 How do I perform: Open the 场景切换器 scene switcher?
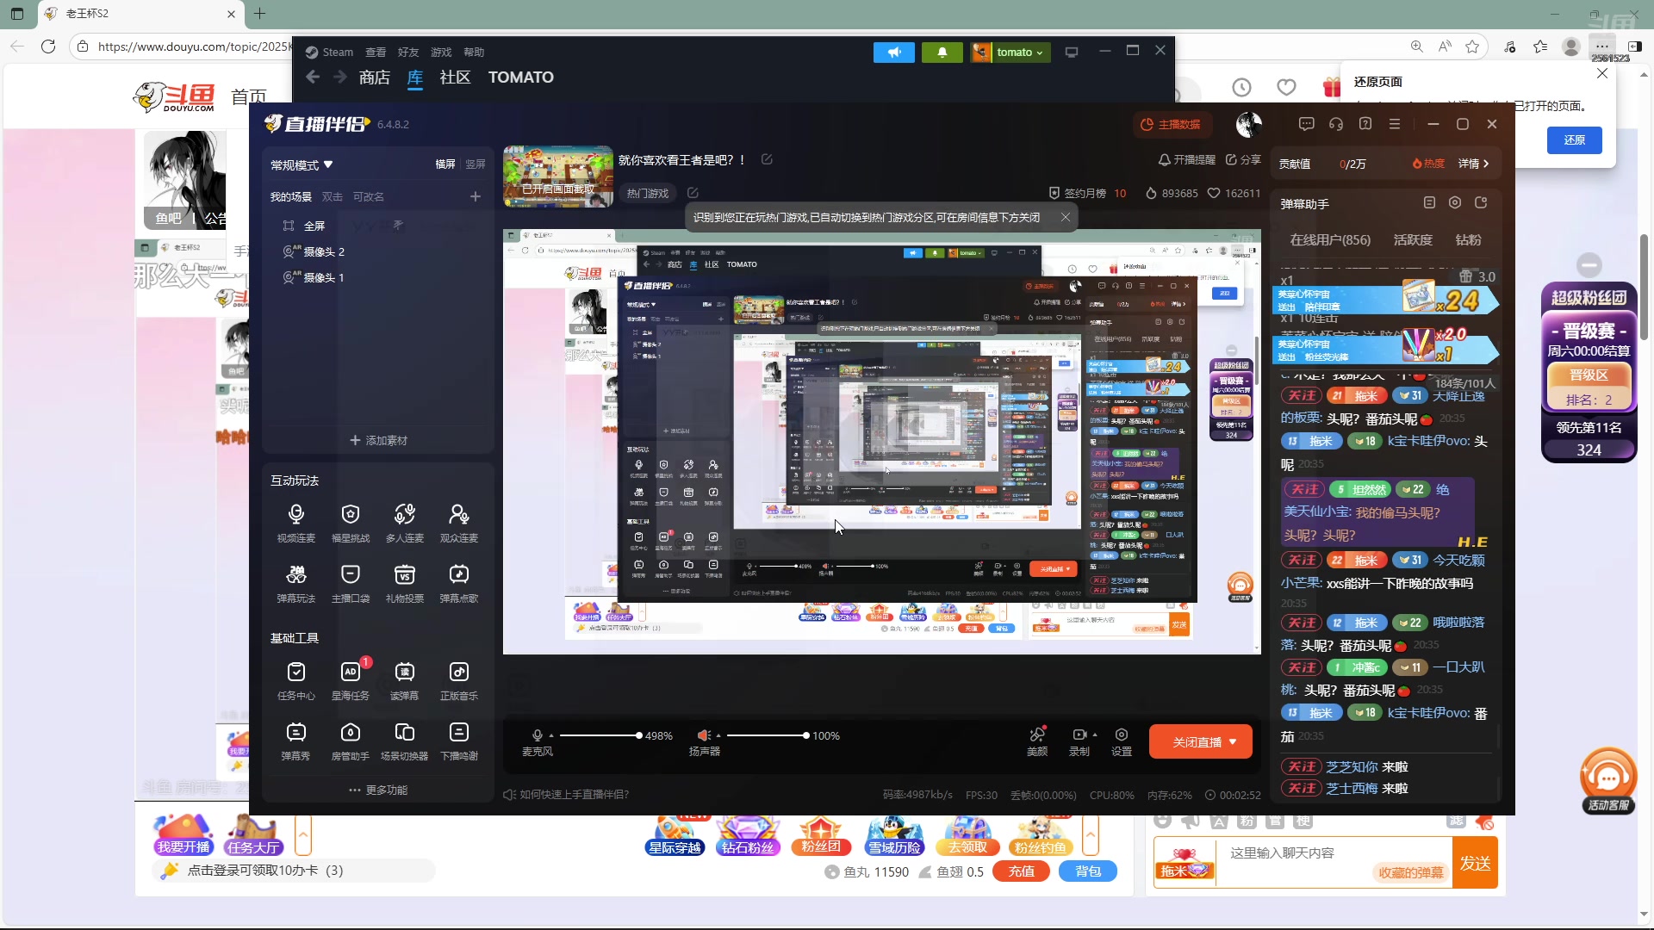pos(404,741)
